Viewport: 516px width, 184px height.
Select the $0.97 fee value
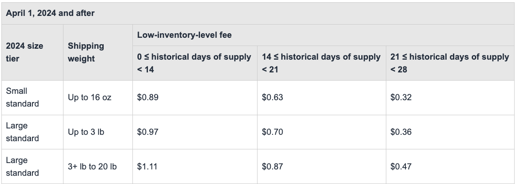click(x=148, y=132)
